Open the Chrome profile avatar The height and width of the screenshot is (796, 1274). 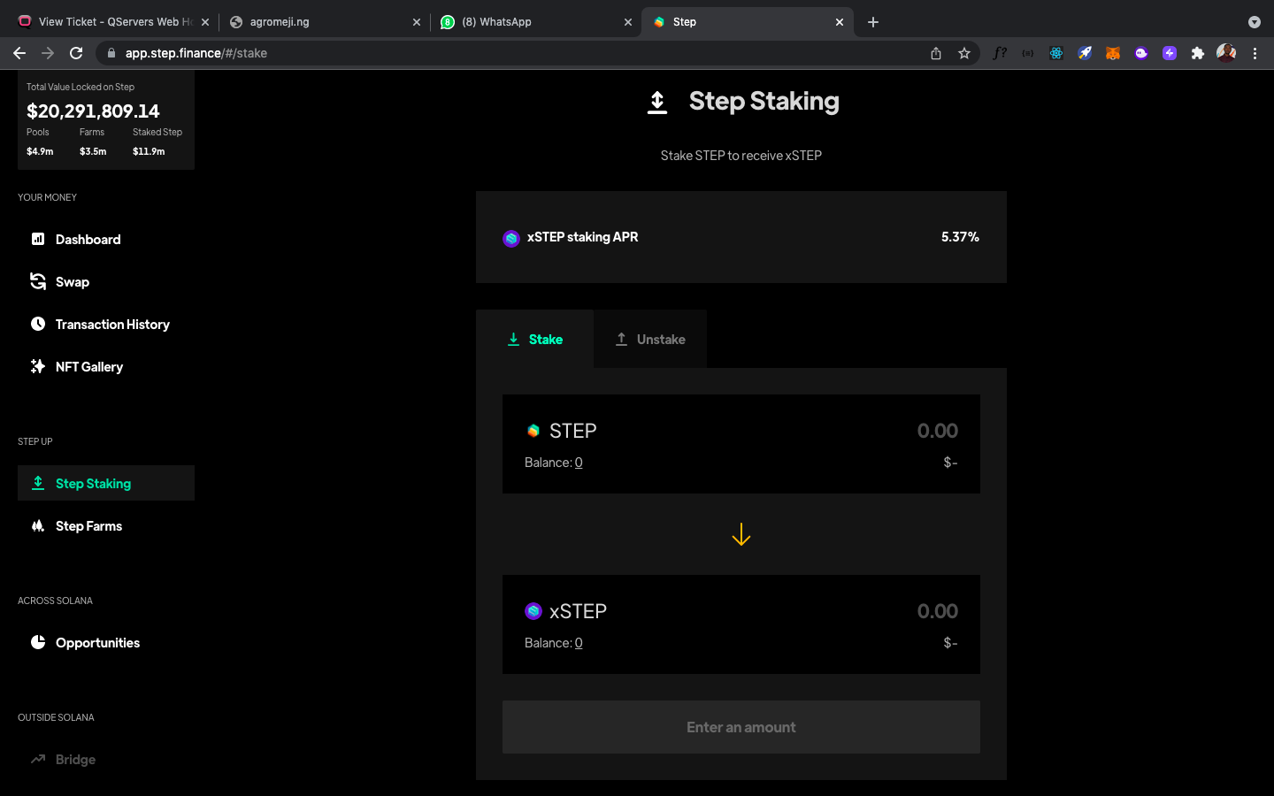[1226, 53]
